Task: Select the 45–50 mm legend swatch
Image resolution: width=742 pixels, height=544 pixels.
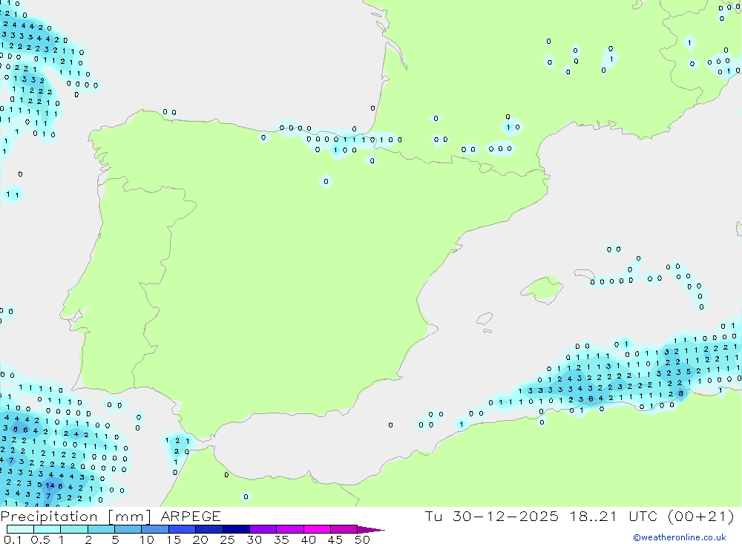Action: [344, 529]
